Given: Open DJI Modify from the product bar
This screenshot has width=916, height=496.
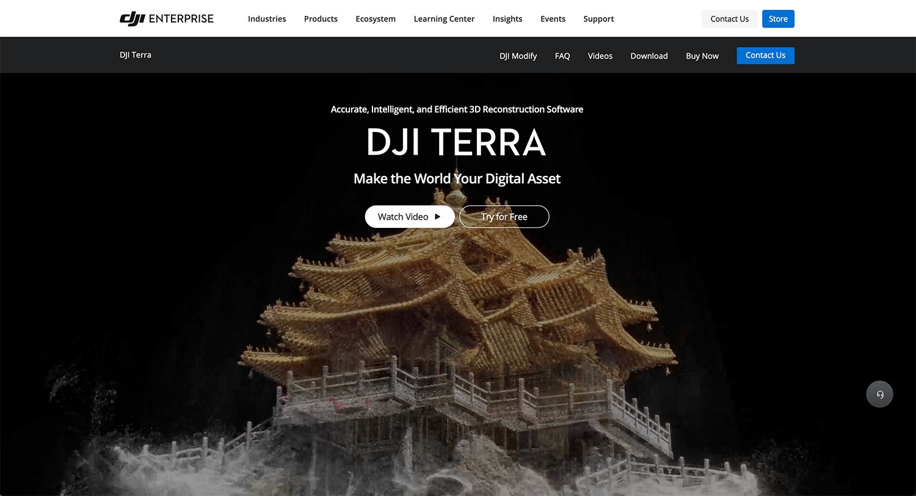Looking at the screenshot, I should click(518, 56).
